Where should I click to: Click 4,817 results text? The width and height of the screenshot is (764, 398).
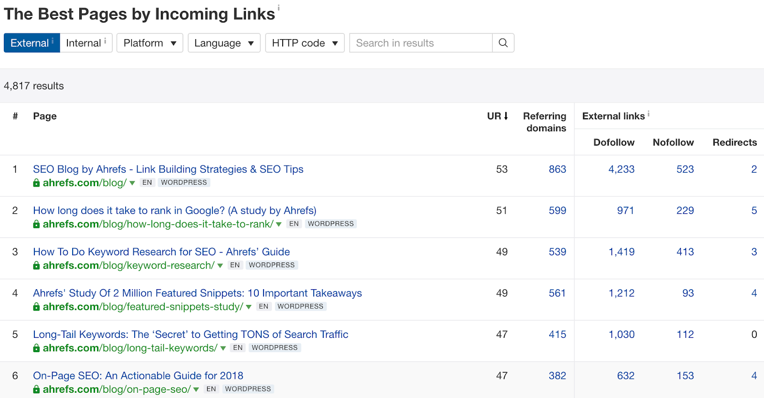34,86
